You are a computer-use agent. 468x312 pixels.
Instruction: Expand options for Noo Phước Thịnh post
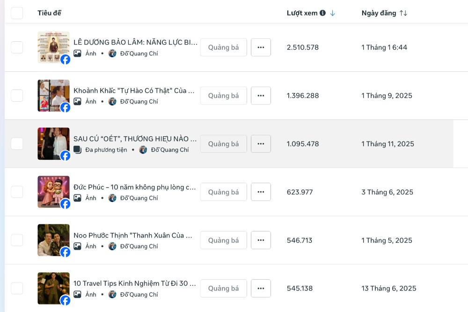coord(261,240)
